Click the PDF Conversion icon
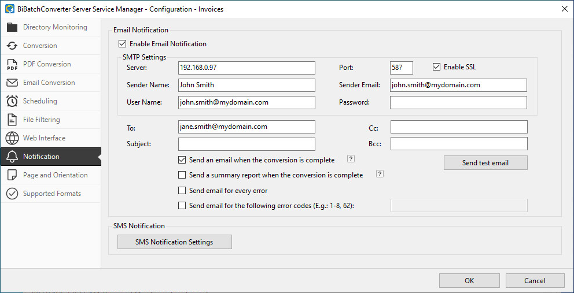Viewport: 574px width, 293px height. (x=12, y=64)
